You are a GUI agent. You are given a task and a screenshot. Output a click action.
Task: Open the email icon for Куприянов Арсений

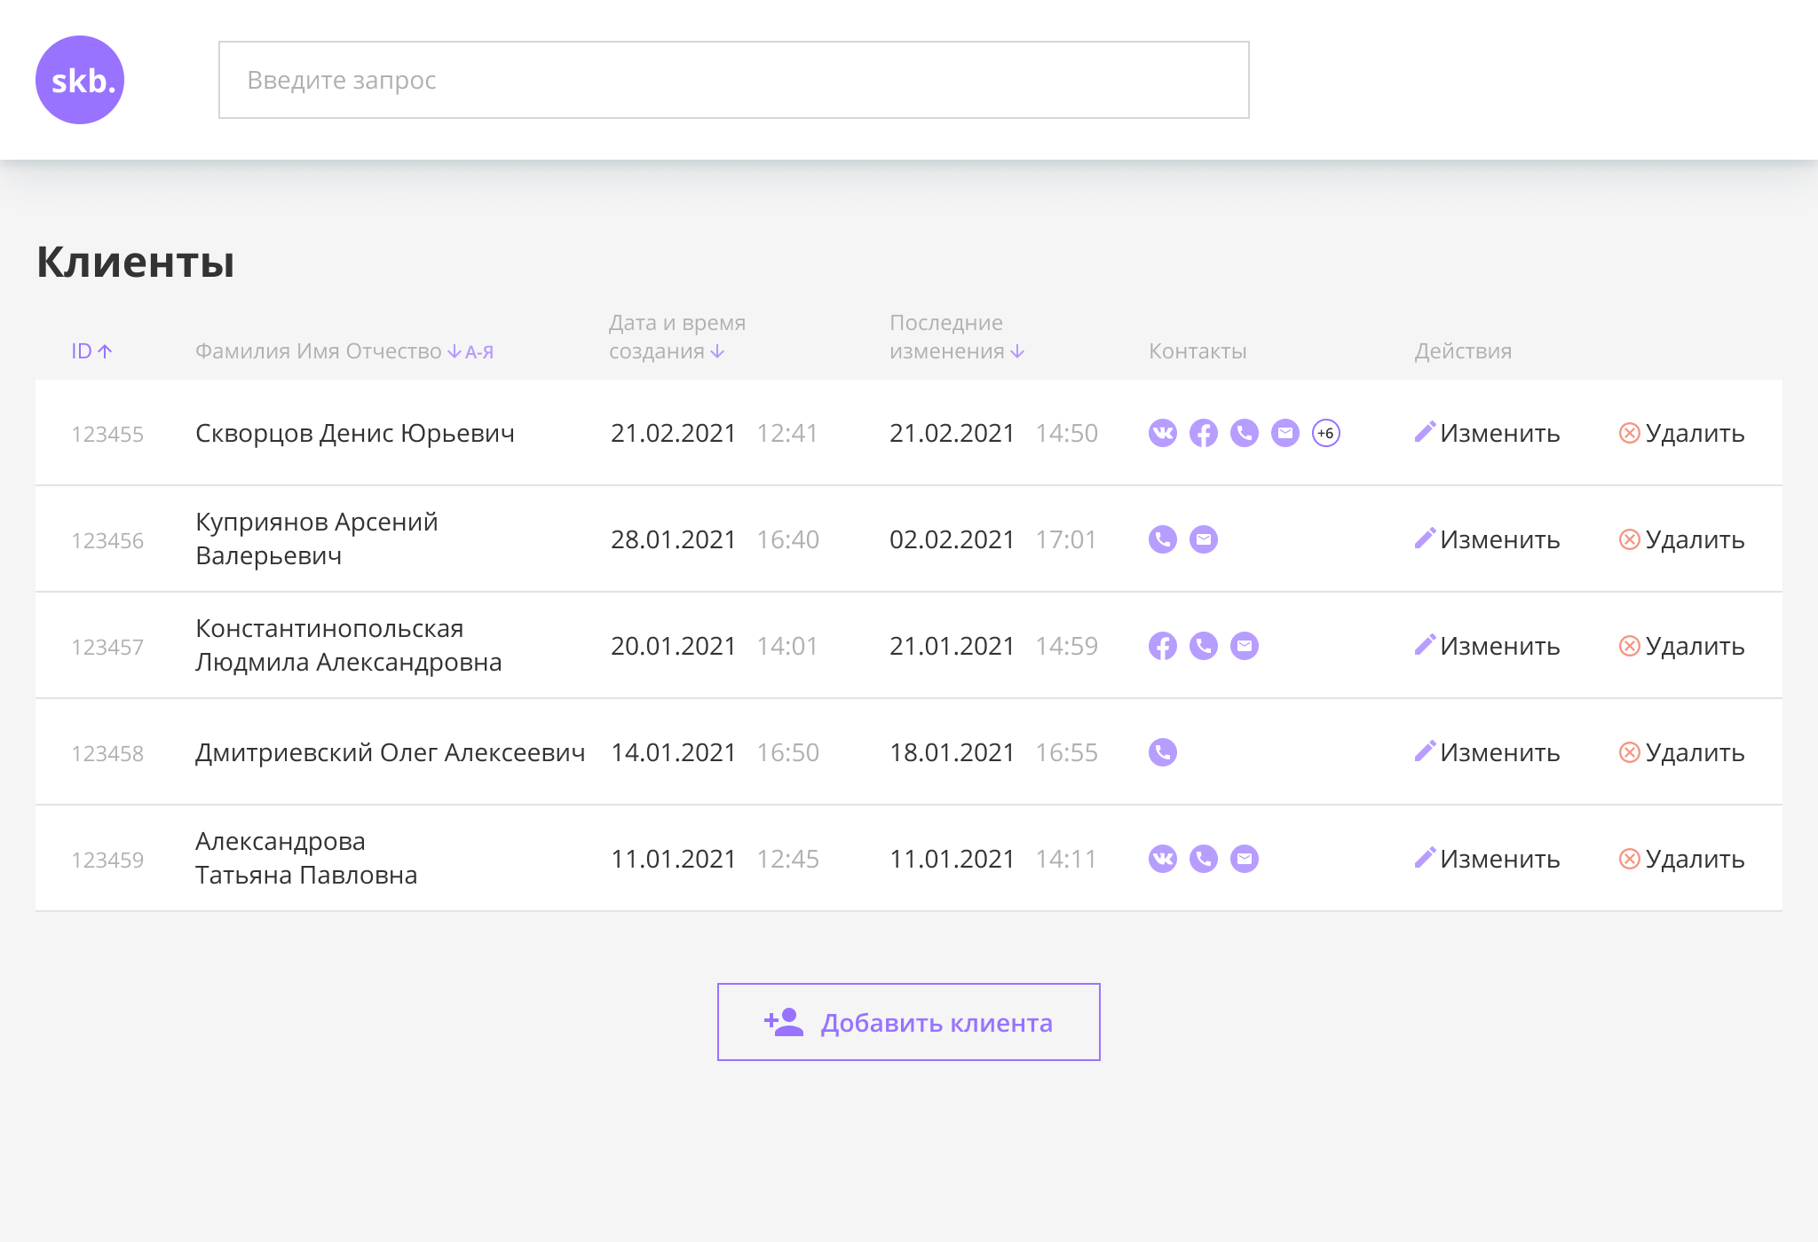[x=1203, y=539]
